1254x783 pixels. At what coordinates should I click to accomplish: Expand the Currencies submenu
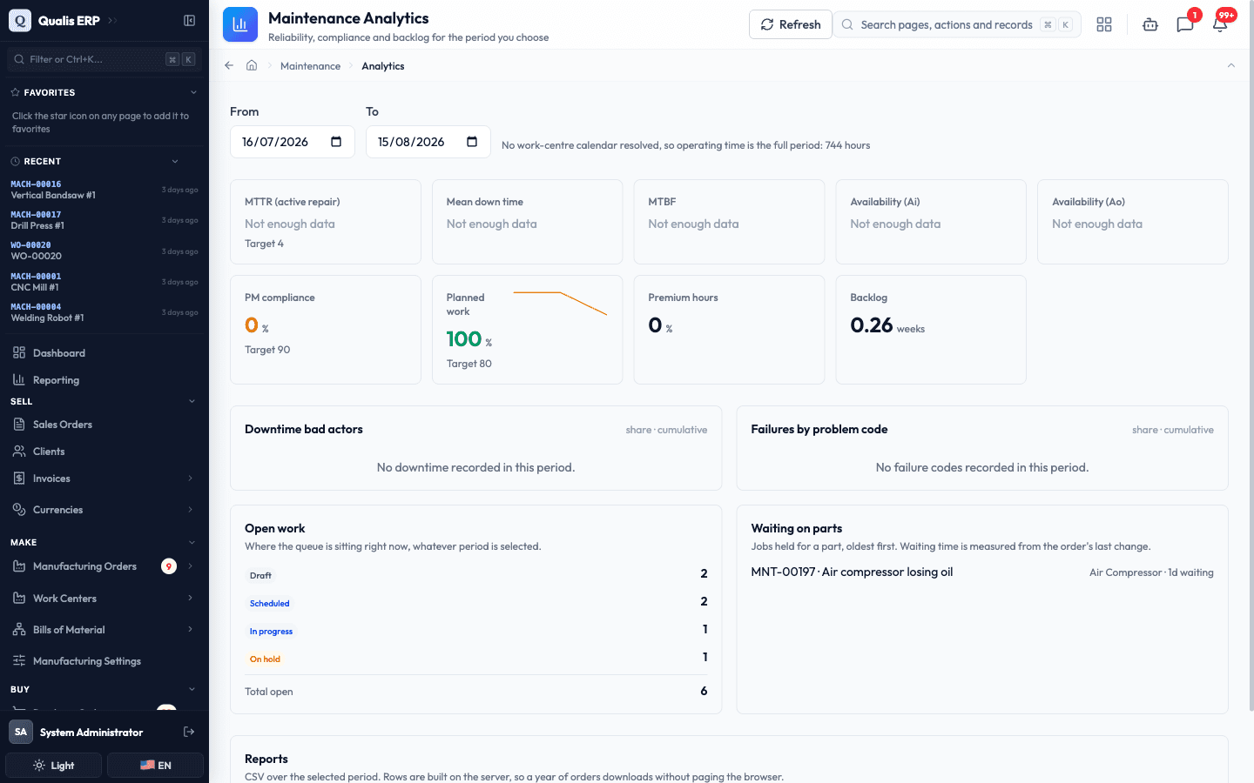tap(190, 510)
